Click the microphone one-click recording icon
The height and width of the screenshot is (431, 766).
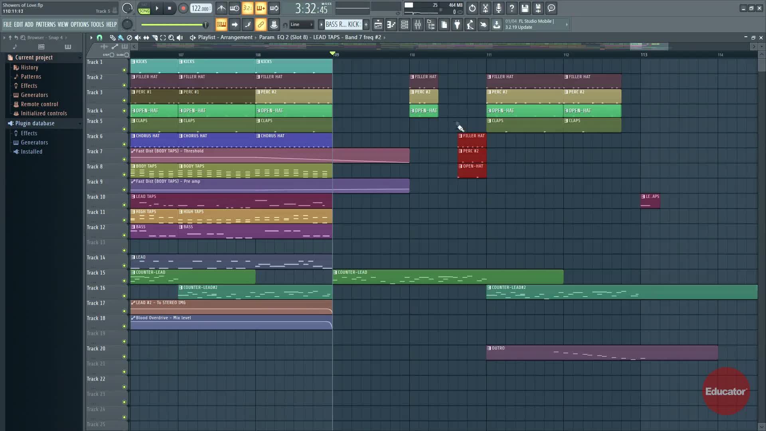pos(498,8)
